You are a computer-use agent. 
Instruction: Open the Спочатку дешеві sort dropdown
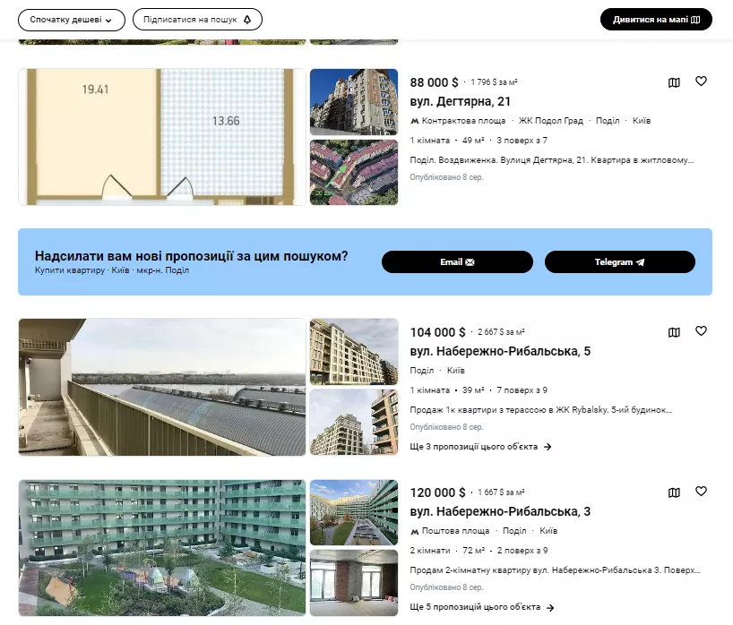pyautogui.click(x=71, y=19)
